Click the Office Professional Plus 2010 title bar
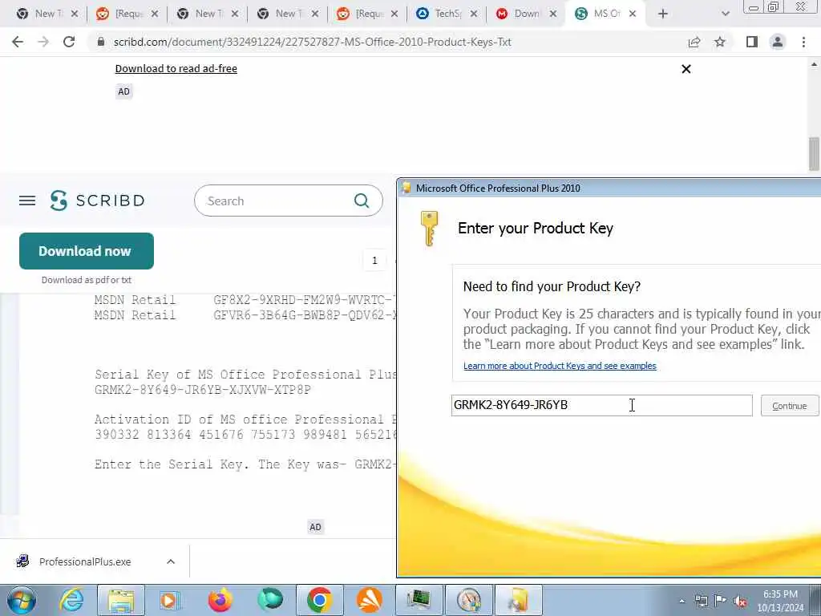 (x=609, y=188)
